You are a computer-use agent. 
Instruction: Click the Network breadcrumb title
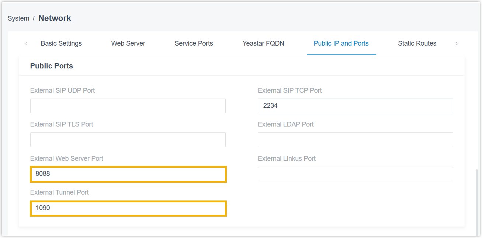pyautogui.click(x=55, y=18)
